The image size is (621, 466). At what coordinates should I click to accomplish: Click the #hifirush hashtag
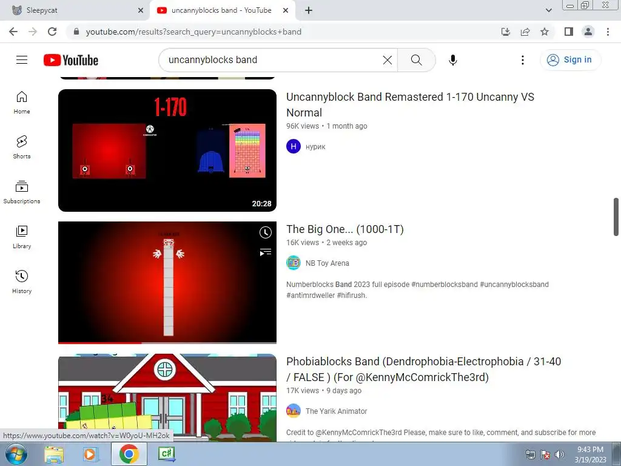(x=352, y=295)
